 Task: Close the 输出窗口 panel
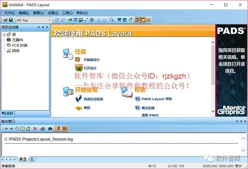tap(245, 121)
